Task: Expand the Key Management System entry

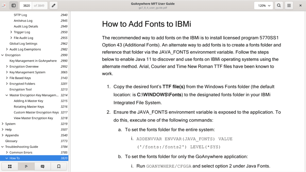Action: coord(7,72)
